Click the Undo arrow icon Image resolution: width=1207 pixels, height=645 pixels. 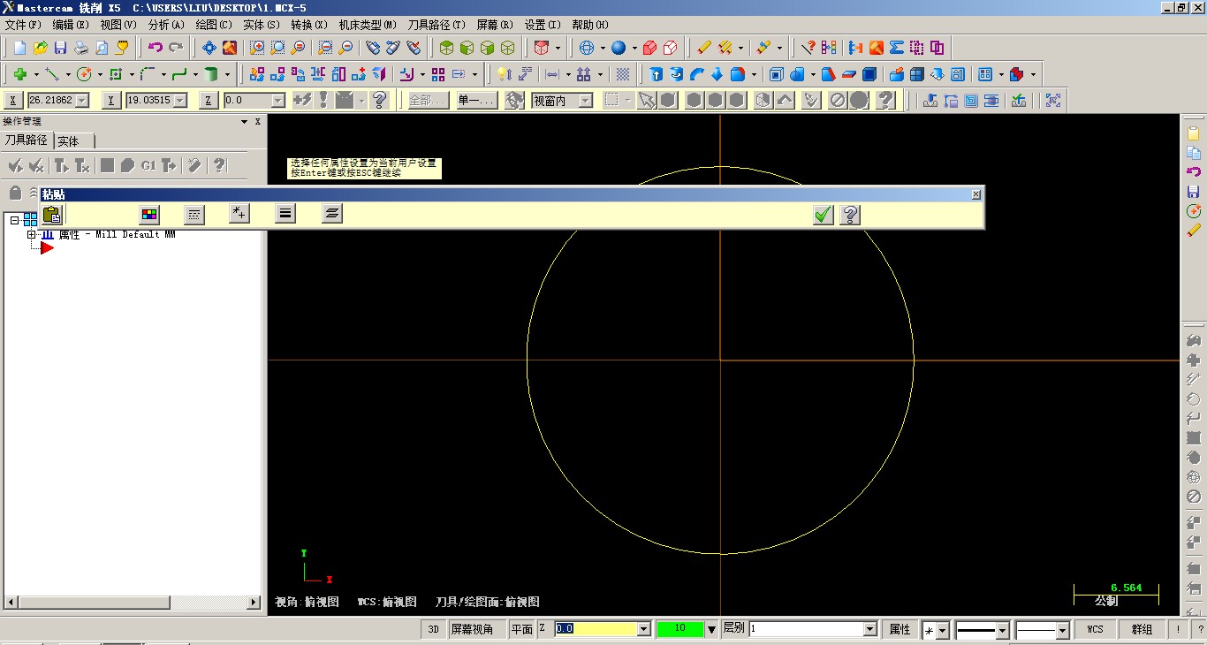(156, 48)
